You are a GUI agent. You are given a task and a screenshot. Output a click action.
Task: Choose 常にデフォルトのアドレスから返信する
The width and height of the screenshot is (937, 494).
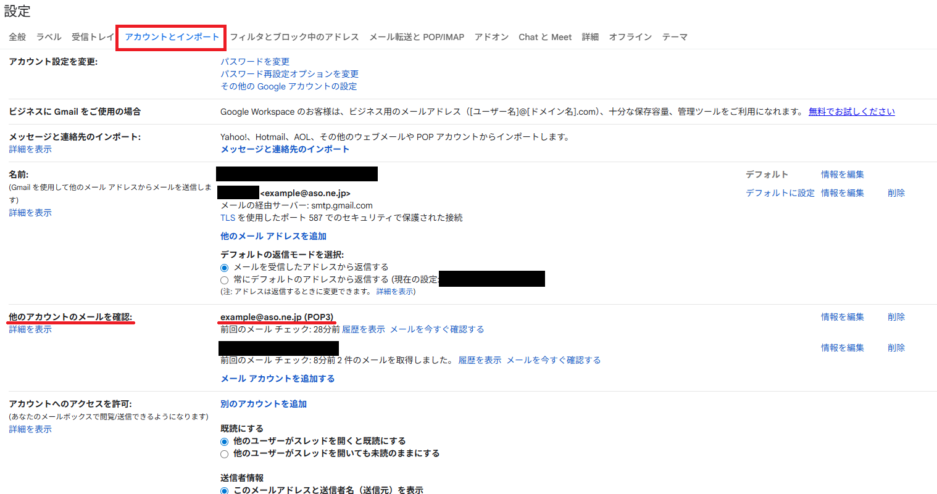[223, 279]
